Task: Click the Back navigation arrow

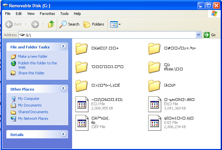Action: (14, 24)
